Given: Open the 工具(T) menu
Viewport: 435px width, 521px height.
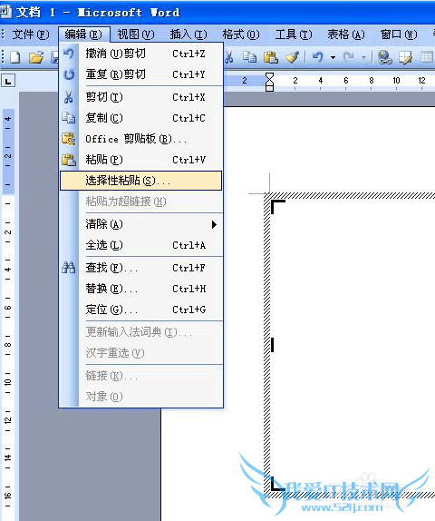Looking at the screenshot, I should [294, 34].
